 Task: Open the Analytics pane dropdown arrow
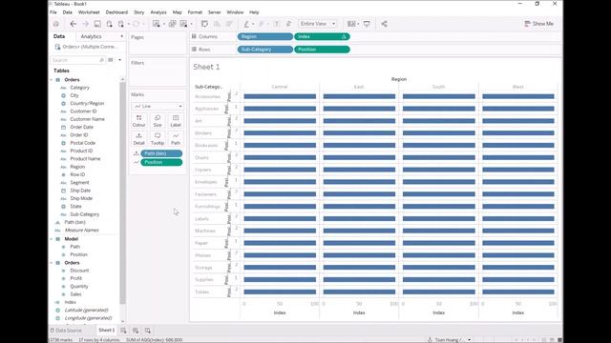[x=122, y=36]
